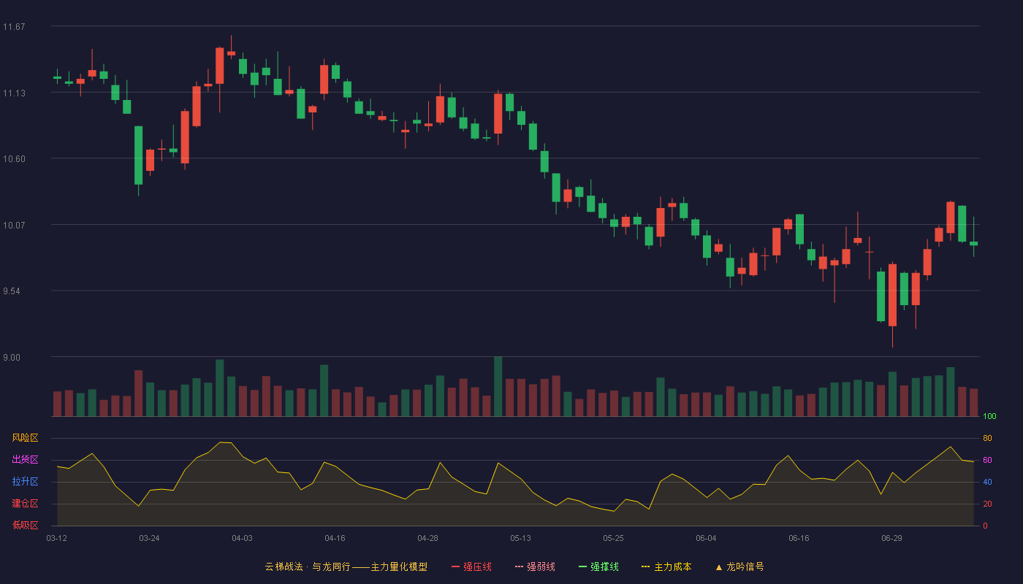
Task: Toggle the 强撑线 legend item
Action: click(598, 566)
